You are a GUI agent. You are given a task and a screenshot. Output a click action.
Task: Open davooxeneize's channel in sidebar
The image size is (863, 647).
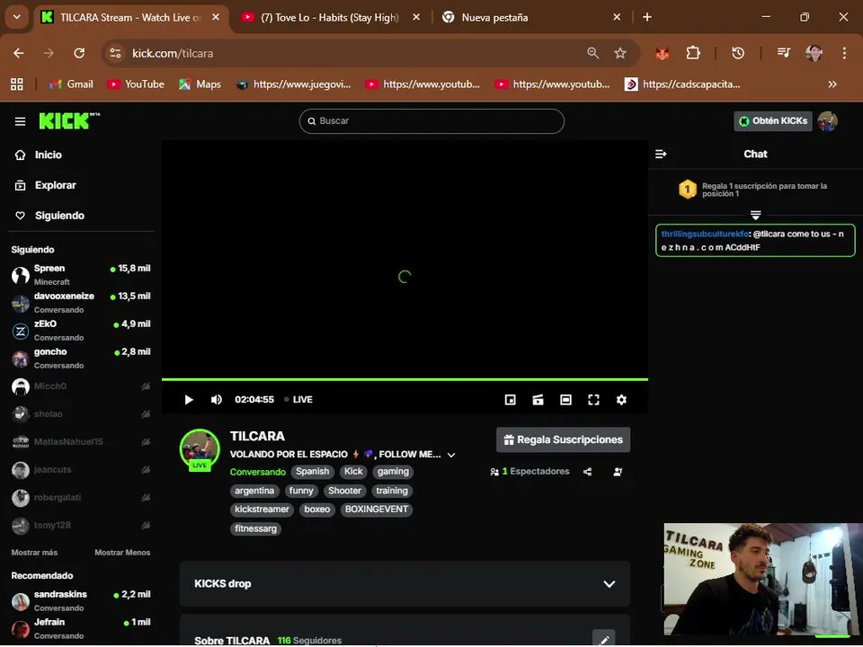(x=81, y=303)
